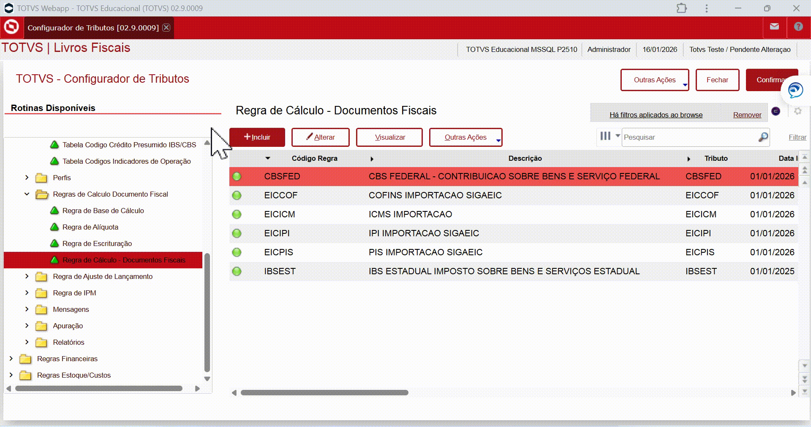Expand the Regra de IPM folder
The height and width of the screenshot is (427, 811).
point(27,293)
